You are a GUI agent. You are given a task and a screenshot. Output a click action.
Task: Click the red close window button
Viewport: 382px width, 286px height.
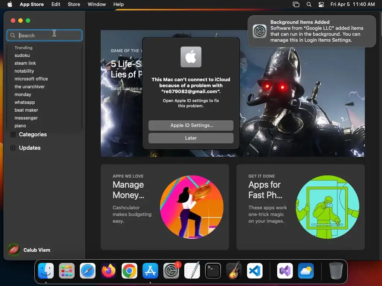pos(13,20)
